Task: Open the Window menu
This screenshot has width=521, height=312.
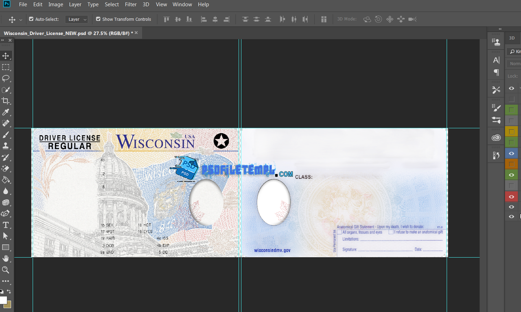Action: 182,4
